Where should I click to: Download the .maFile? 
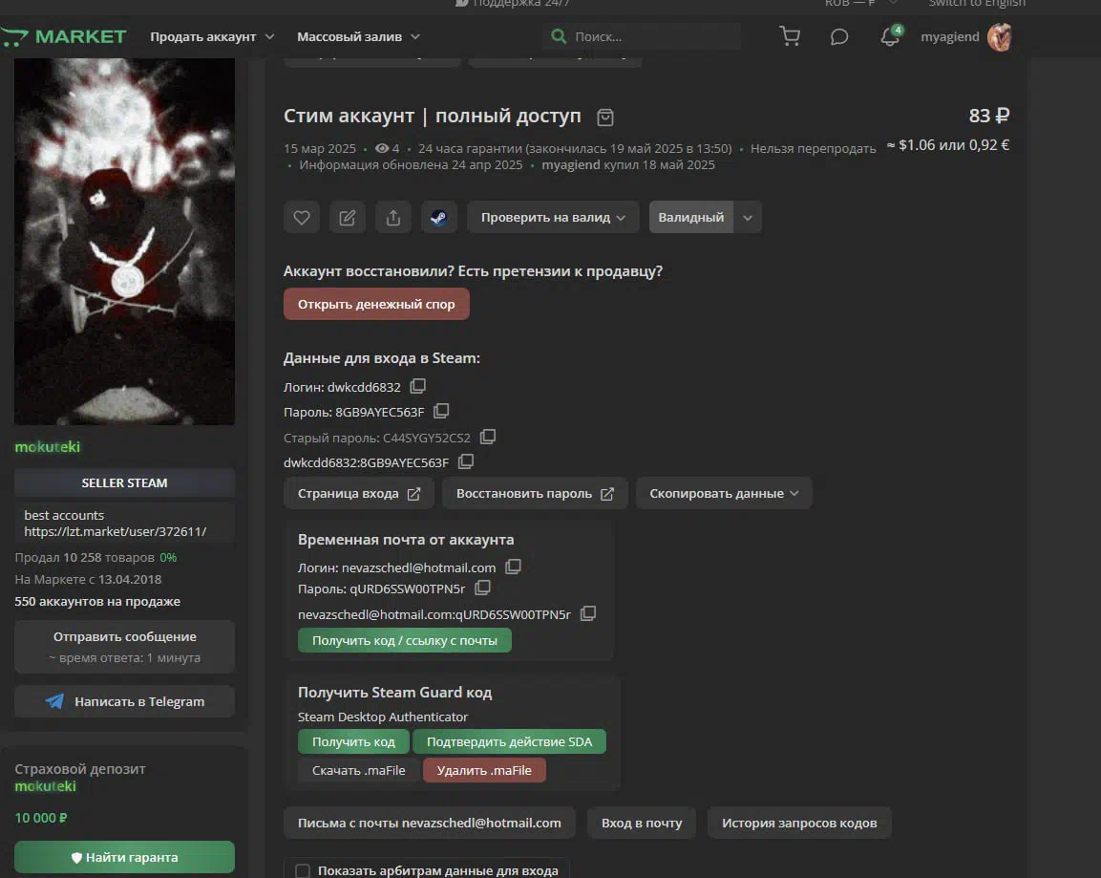(x=359, y=771)
